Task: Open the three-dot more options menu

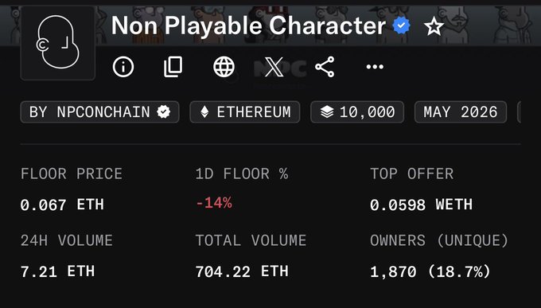Action: pos(375,67)
